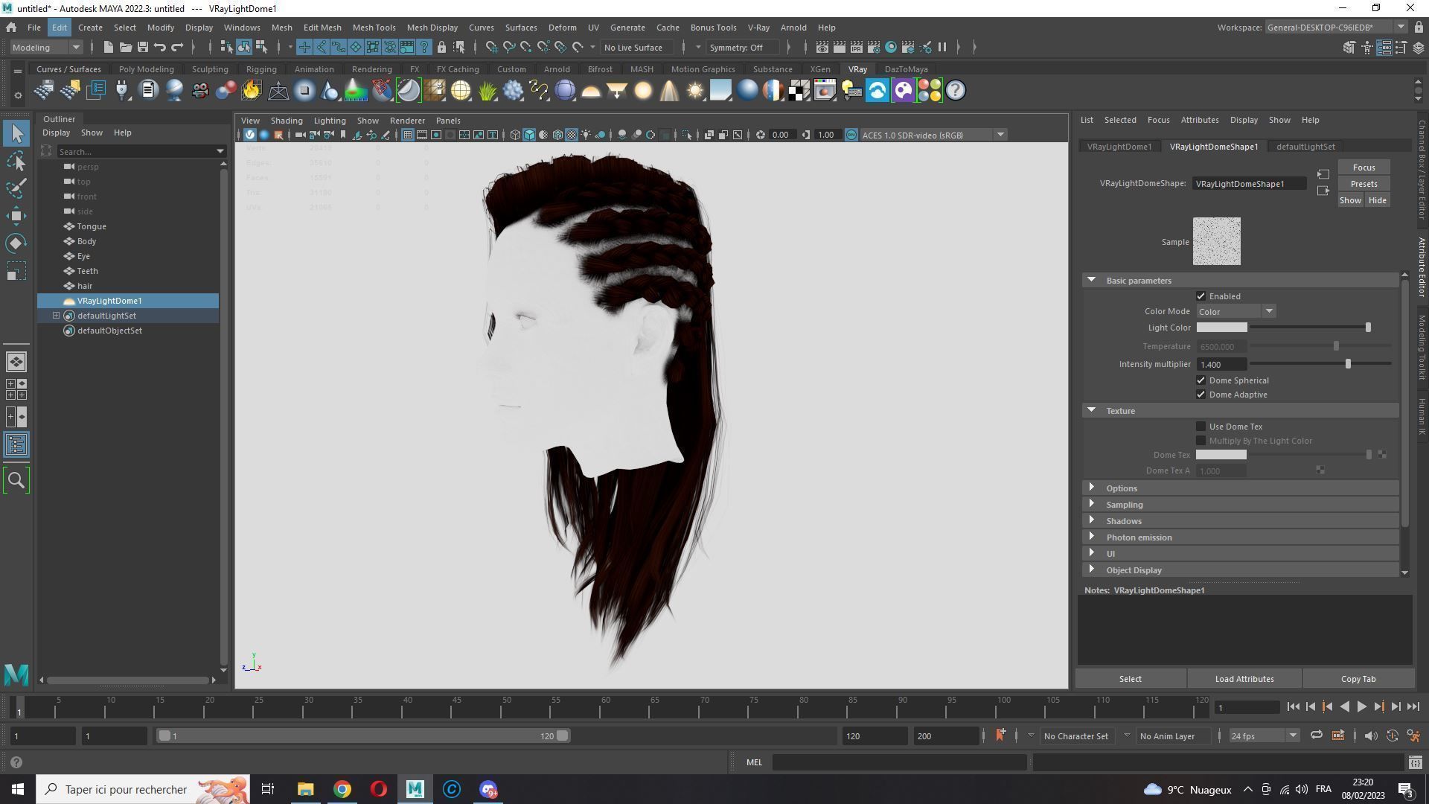Expand defaultLightSet in the Outliner

click(56, 316)
